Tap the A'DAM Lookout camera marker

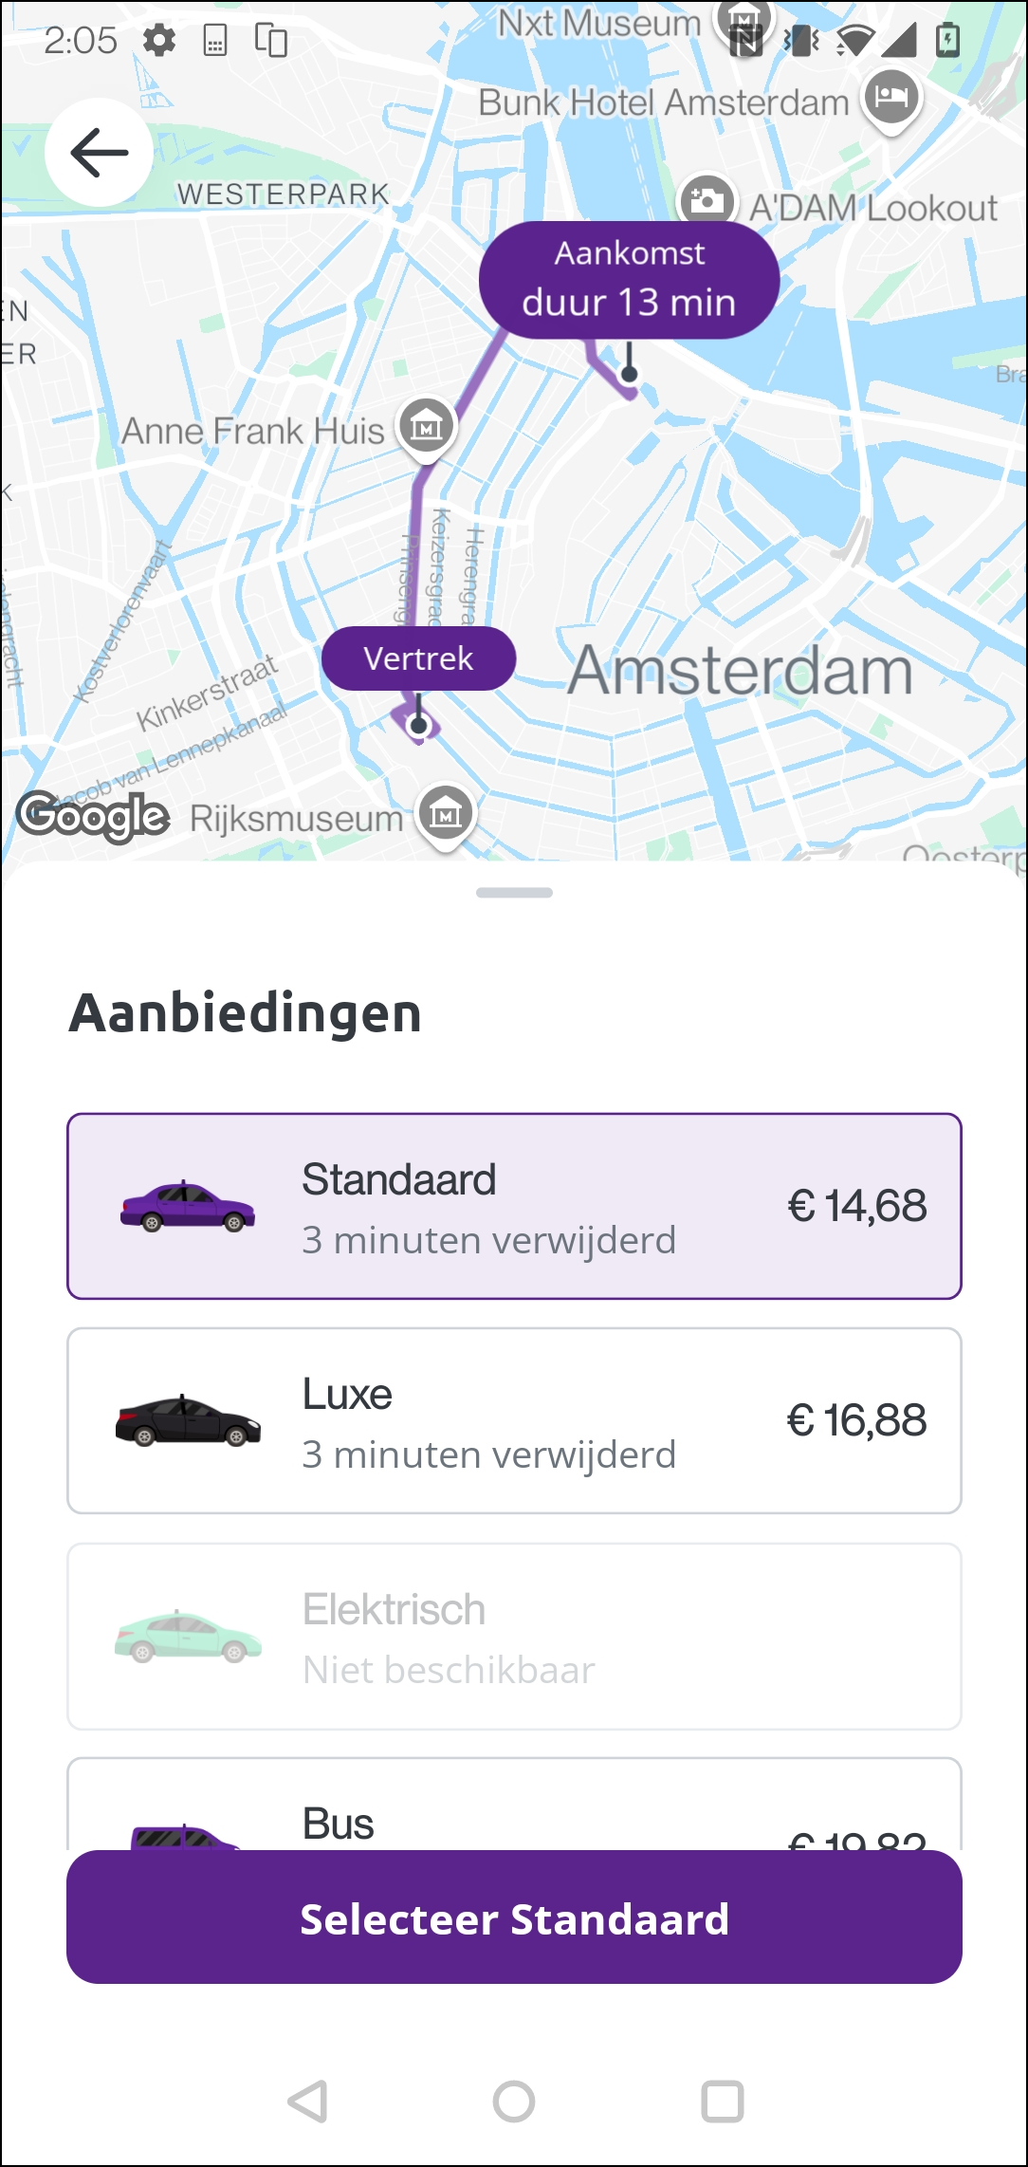pyautogui.click(x=707, y=200)
